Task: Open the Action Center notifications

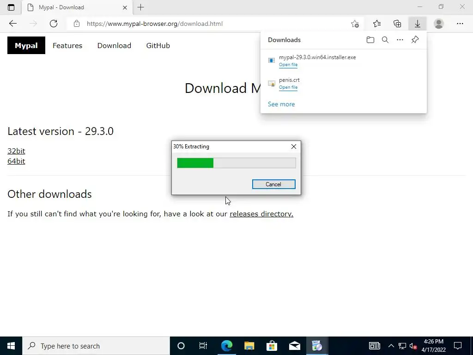Action: [x=458, y=346]
